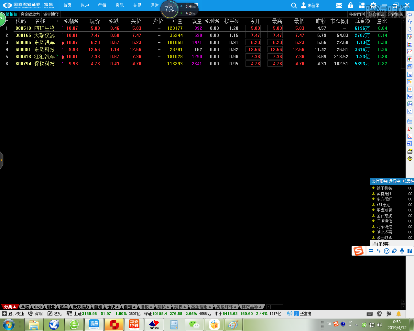Click the headset Q icon in status bar
414x331 pixels.
[x=379, y=314]
